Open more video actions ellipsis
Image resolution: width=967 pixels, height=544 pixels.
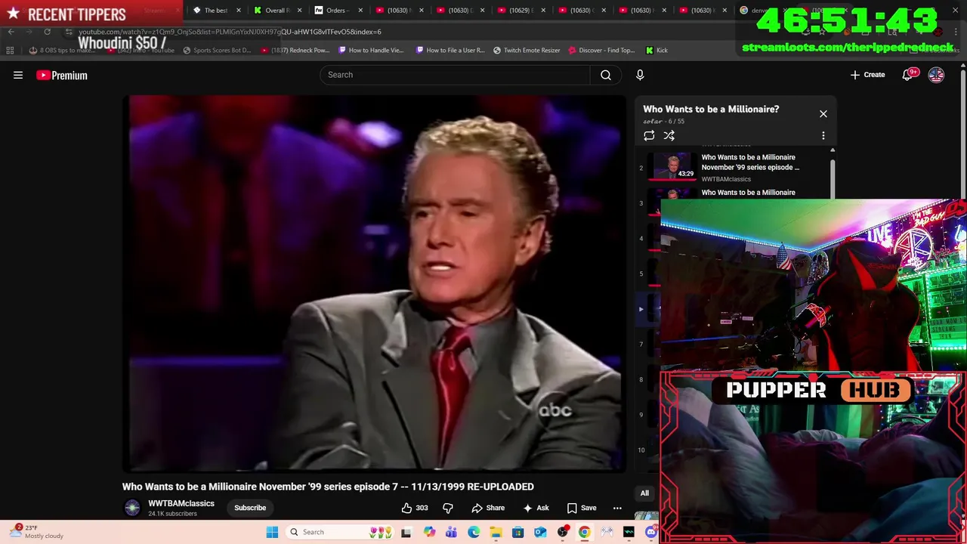click(x=617, y=508)
